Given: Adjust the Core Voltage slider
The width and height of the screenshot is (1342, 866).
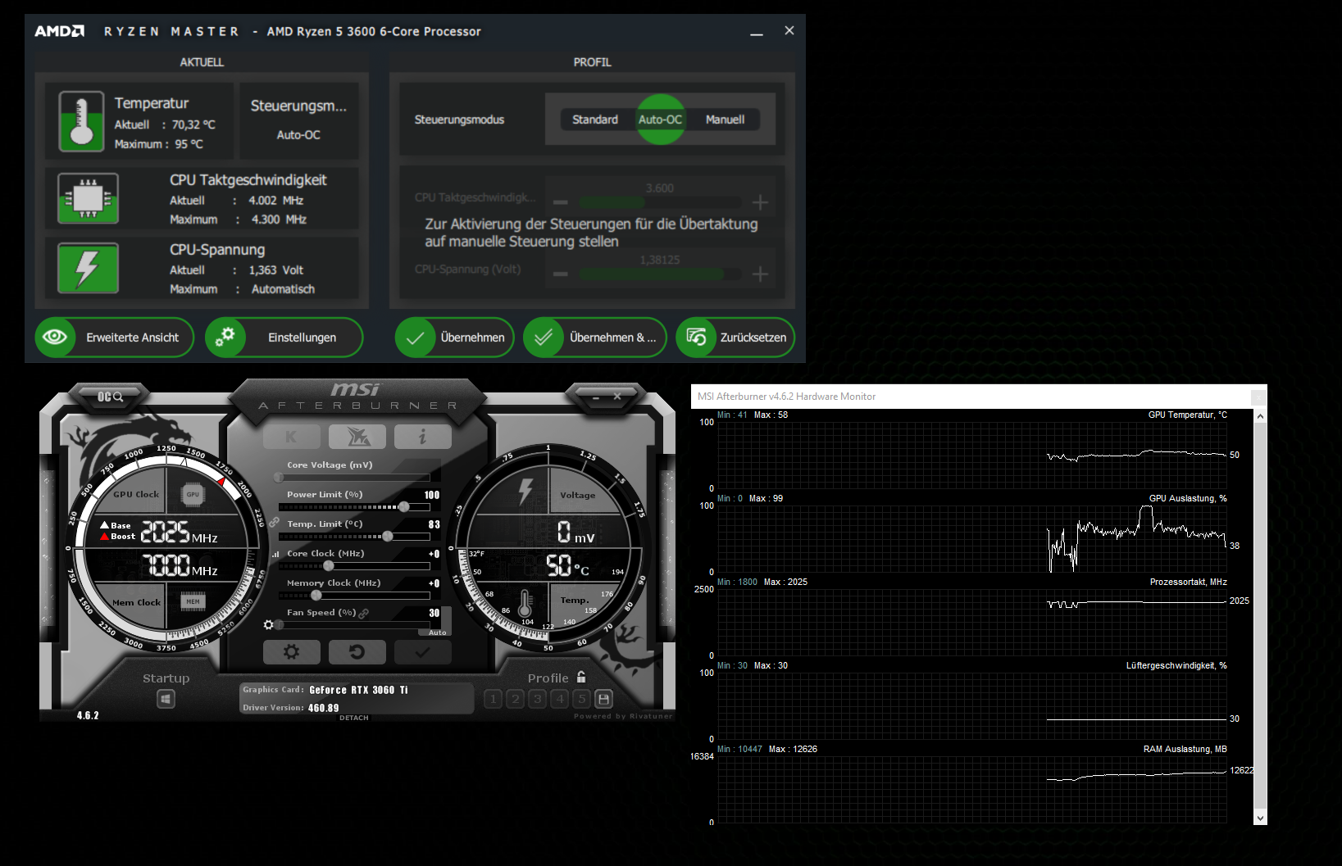Looking at the screenshot, I should (x=354, y=478).
